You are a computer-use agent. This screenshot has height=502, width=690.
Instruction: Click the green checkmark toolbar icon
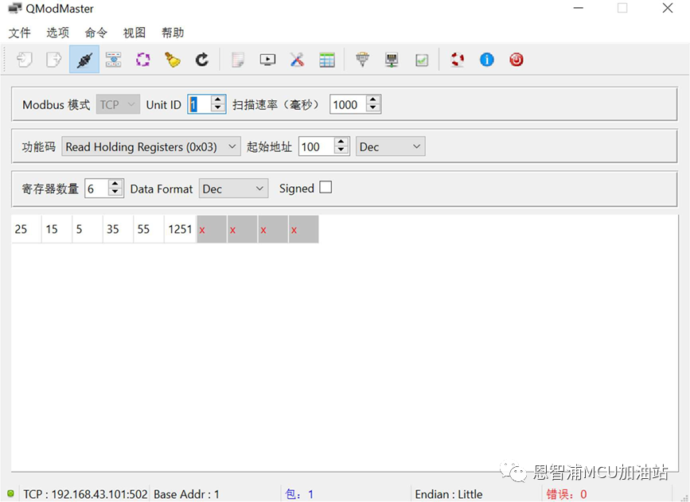422,59
